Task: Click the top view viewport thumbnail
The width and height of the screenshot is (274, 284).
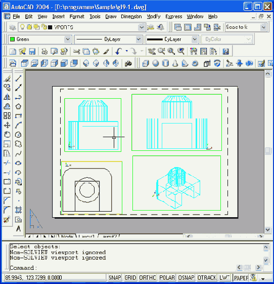Action: pyautogui.click(x=92, y=188)
